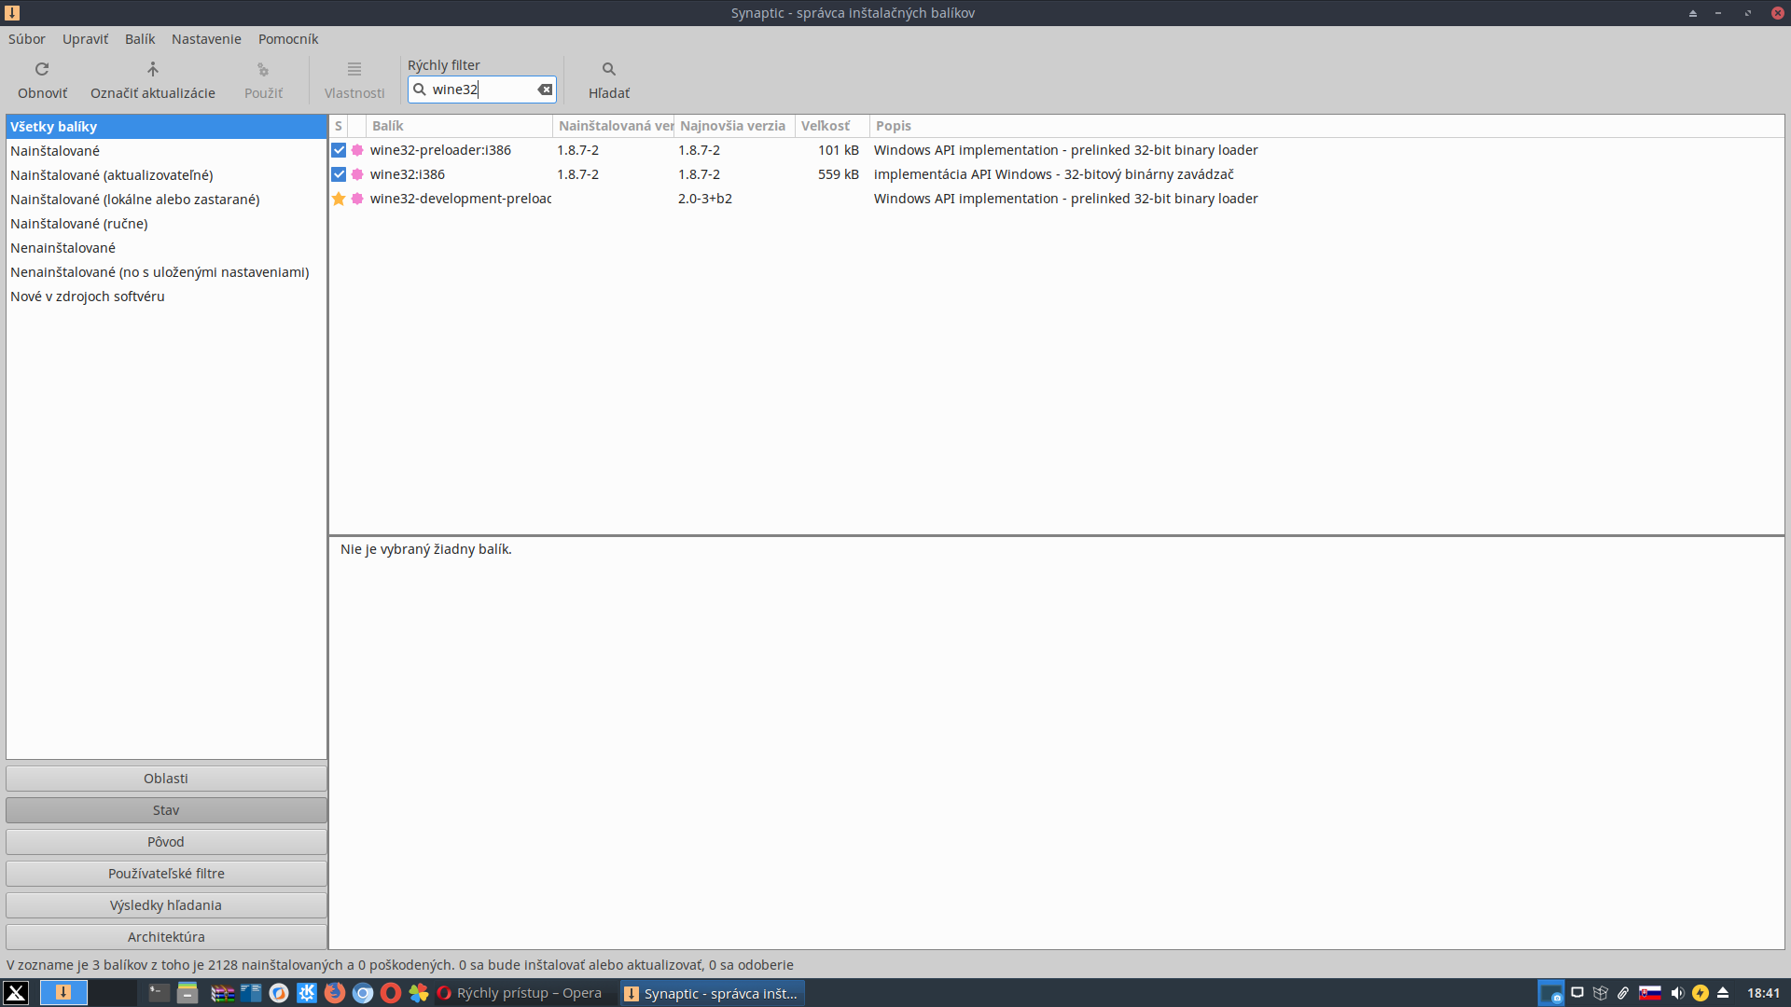Click the Hľadať search toolbar button

point(609,80)
